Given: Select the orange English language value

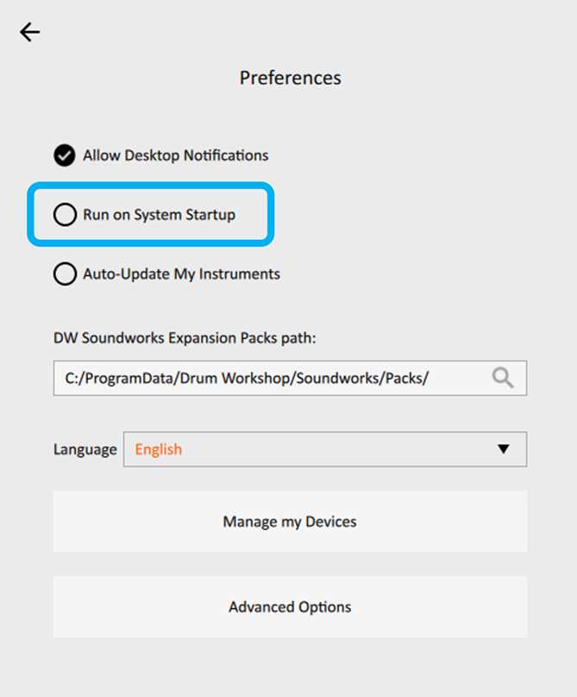Looking at the screenshot, I should pos(158,449).
